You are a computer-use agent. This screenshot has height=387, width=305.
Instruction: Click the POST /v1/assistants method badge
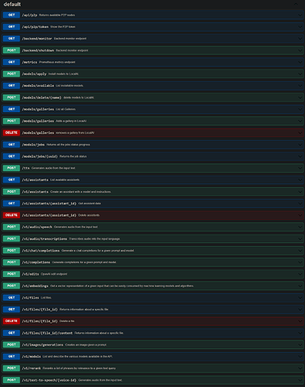coord(12,192)
